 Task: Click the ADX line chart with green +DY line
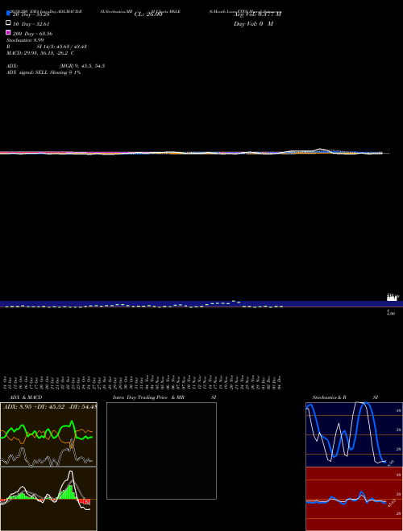[48, 434]
